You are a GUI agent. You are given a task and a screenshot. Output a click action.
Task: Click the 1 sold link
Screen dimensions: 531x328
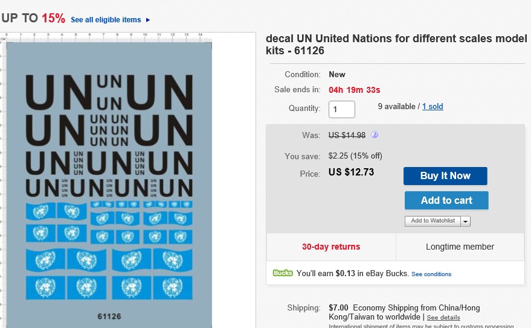(433, 107)
